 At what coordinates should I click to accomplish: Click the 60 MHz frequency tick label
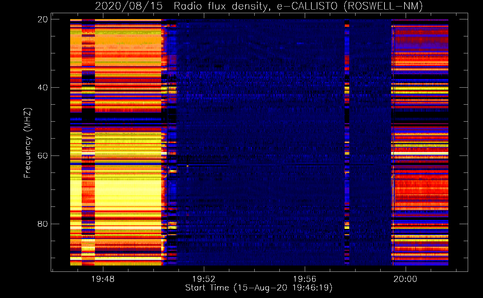tap(43, 156)
